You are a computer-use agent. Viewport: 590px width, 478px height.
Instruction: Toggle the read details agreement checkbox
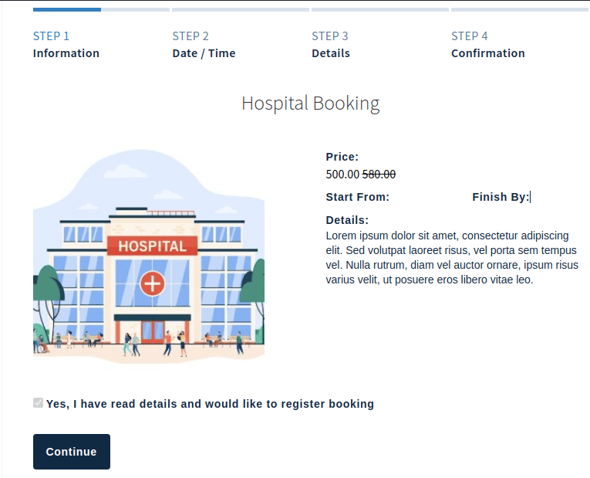tap(38, 403)
